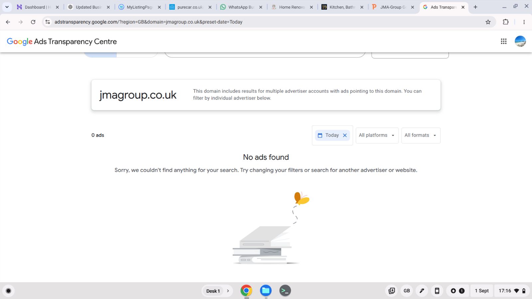Expand the All platforms dropdown
Screen dimensions: 532x299
tap(377, 135)
